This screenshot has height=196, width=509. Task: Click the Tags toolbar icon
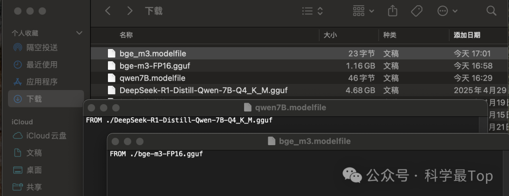click(x=417, y=11)
